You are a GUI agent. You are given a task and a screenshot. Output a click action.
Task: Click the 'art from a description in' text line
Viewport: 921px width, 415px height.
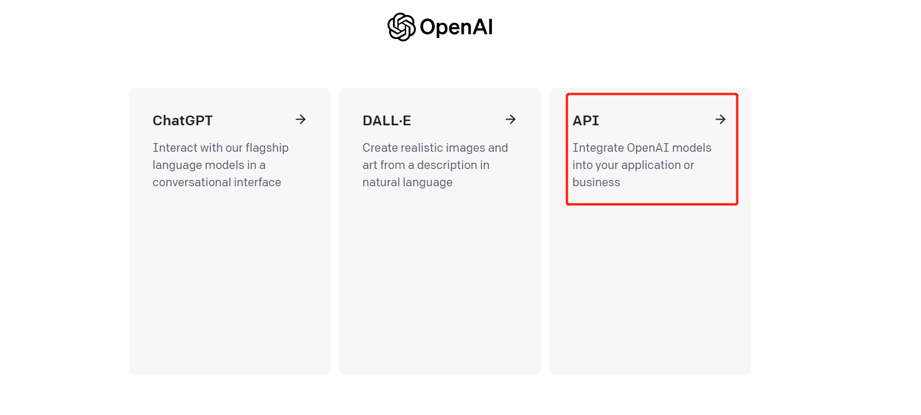pos(426,165)
